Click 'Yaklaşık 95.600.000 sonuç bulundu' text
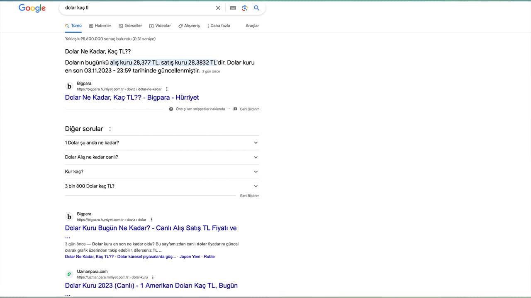This screenshot has height=298, width=531. 110,38
